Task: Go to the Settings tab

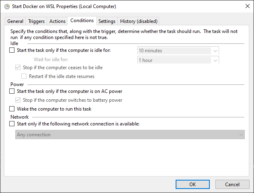Action: (x=107, y=21)
